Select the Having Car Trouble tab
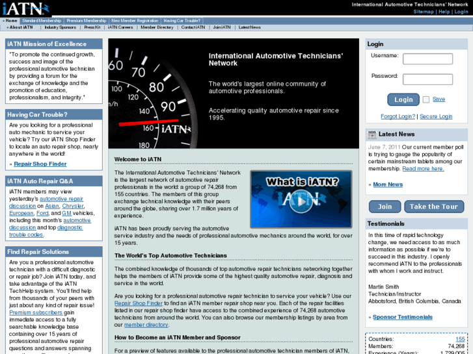 point(182,21)
